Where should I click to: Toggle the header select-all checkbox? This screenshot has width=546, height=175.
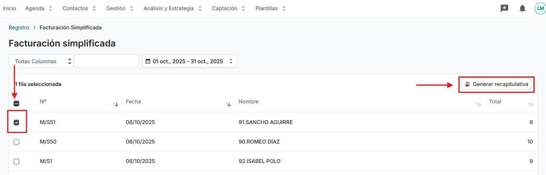pyautogui.click(x=17, y=103)
